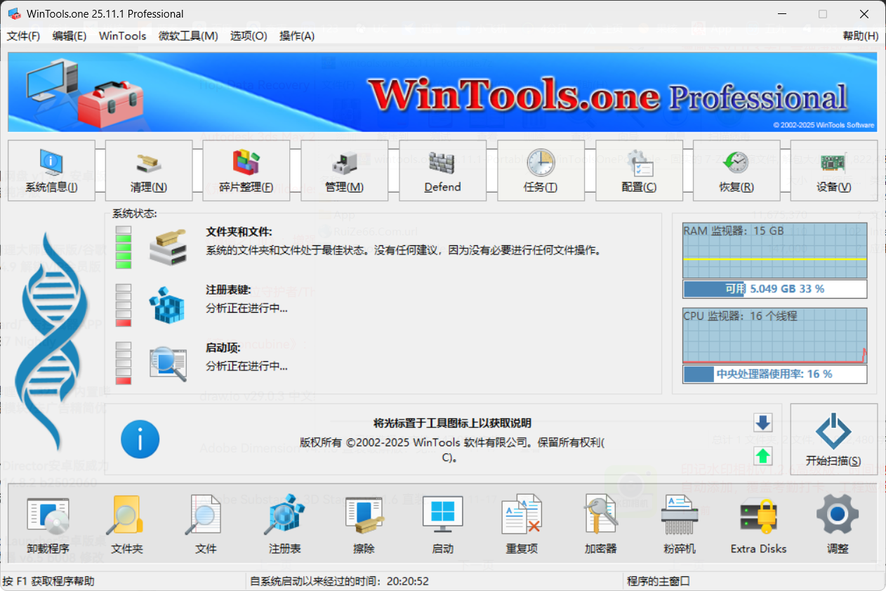The width and height of the screenshot is (886, 591).
Task: Click the blue info circle icon
Action: [140, 439]
